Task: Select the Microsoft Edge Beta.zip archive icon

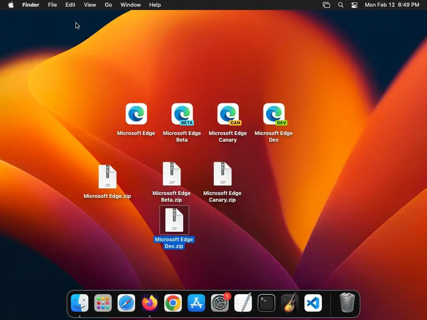Action: pyautogui.click(x=171, y=174)
